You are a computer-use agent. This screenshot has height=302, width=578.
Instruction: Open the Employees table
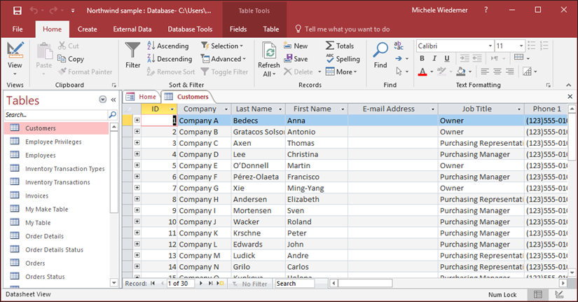point(41,156)
